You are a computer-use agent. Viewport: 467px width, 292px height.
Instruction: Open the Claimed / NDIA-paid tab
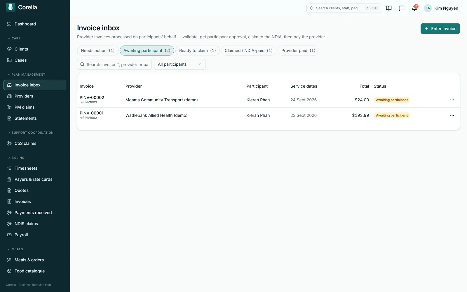249,51
